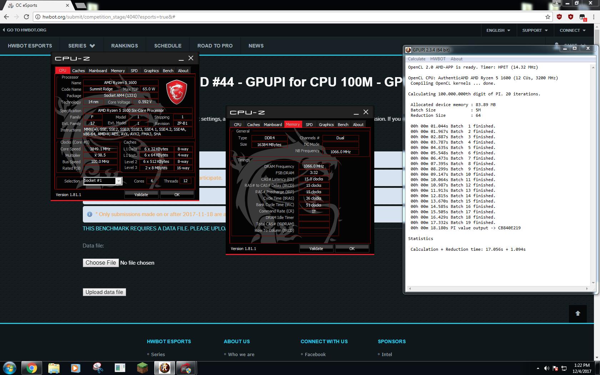Open the SCHEDULE nav link

(x=168, y=46)
